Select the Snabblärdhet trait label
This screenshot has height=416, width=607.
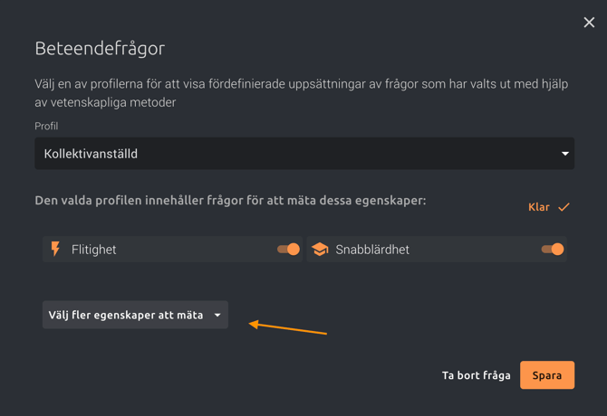(372, 250)
